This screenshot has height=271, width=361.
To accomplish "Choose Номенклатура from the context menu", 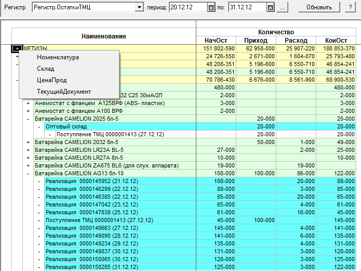I will coord(58,57).
